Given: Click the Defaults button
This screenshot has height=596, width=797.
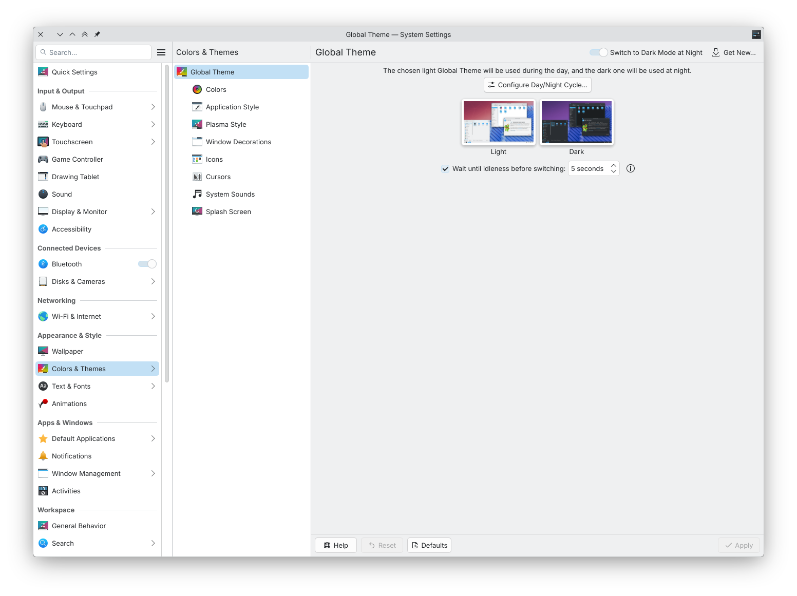Looking at the screenshot, I should click(x=429, y=545).
